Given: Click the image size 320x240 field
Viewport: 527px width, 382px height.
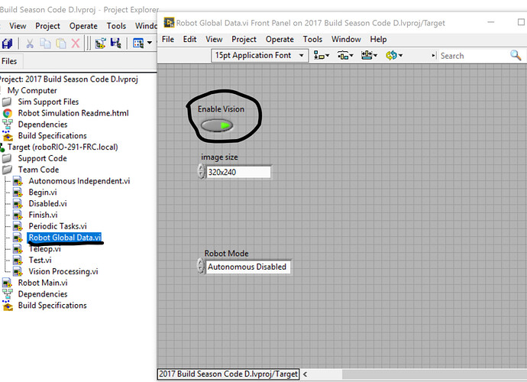Looking at the screenshot, I should coord(238,172).
